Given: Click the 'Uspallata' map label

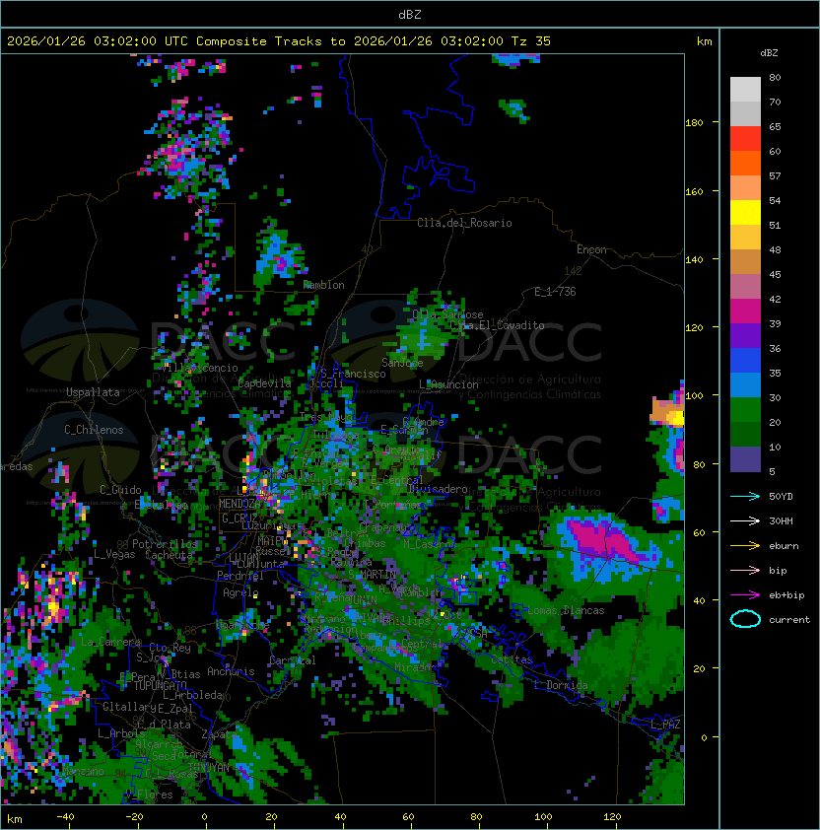Looking at the screenshot, I should click(93, 392).
